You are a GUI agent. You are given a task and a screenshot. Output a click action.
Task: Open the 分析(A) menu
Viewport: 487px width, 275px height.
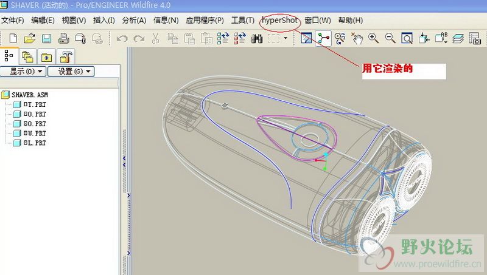pyautogui.click(x=134, y=21)
